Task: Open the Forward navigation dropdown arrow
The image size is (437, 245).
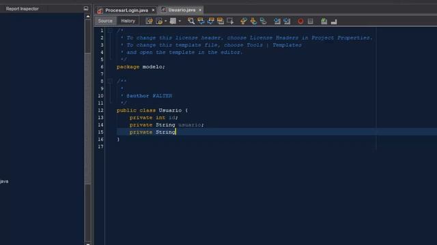Action: coord(180,21)
